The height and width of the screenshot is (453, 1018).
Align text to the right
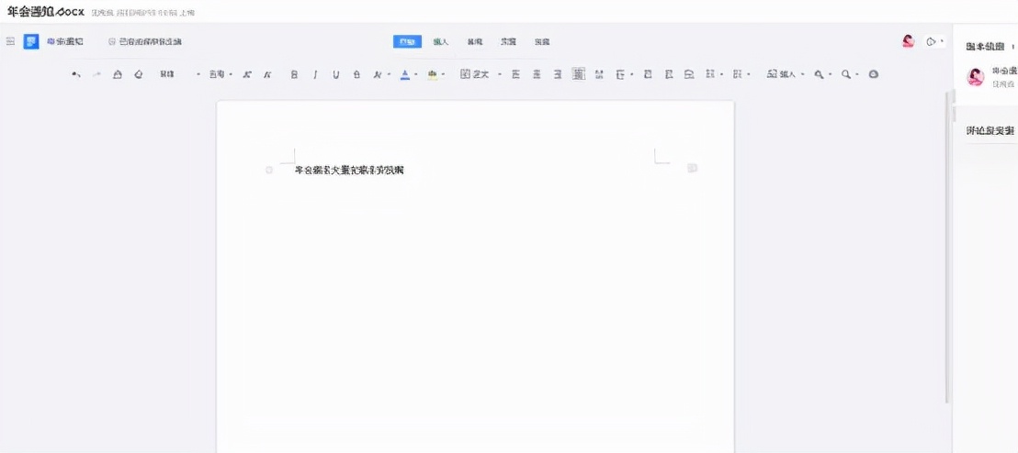[x=557, y=74]
